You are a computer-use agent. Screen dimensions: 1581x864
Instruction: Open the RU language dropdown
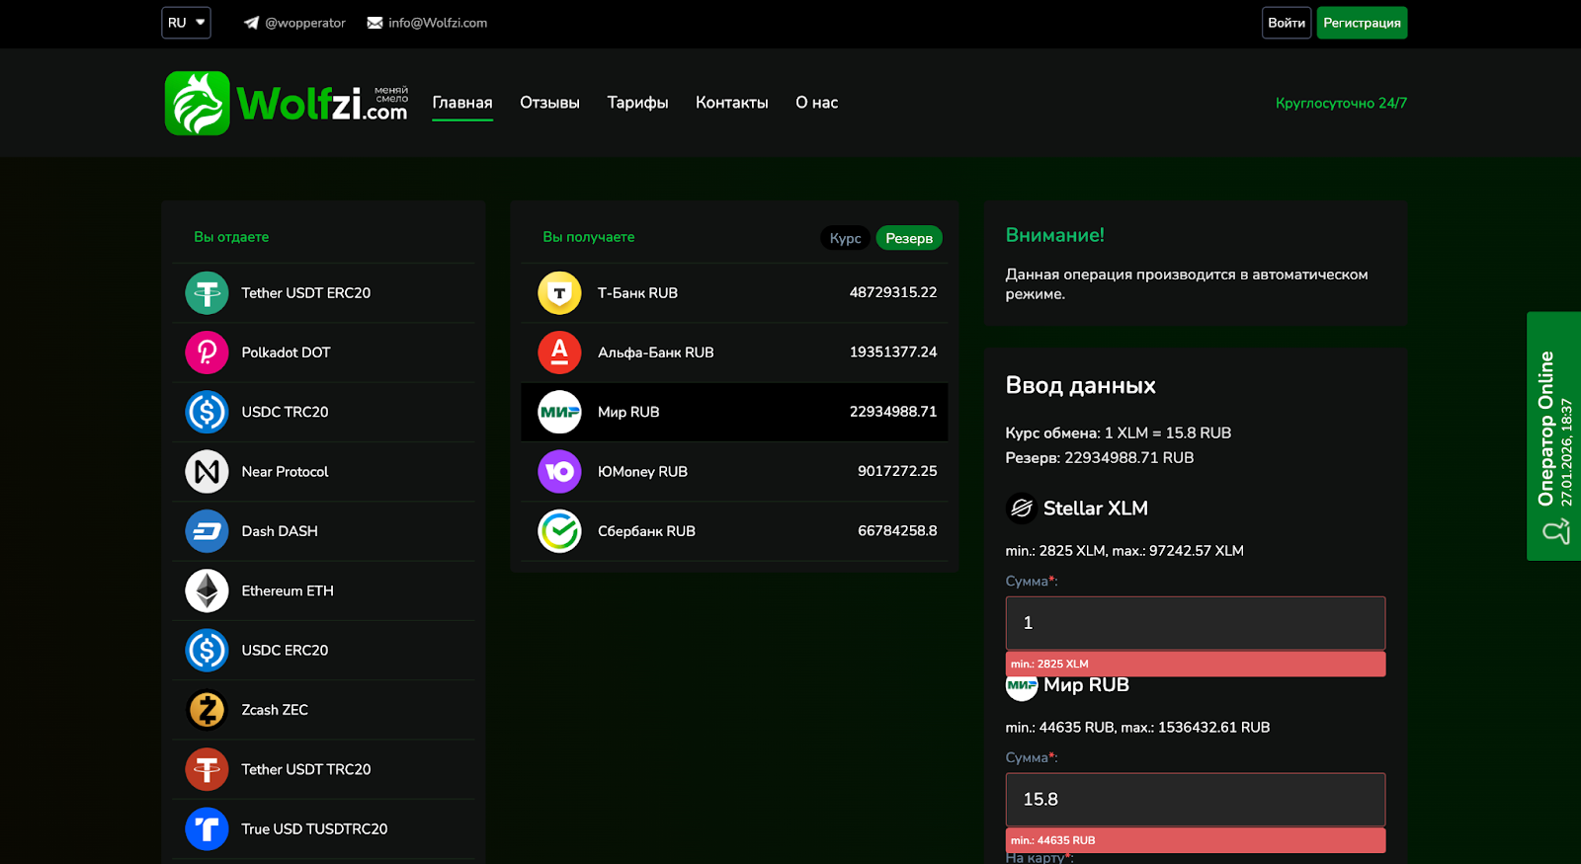[186, 23]
